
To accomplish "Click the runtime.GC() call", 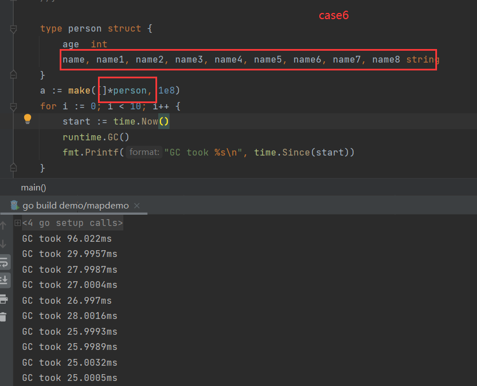I will click(96, 137).
